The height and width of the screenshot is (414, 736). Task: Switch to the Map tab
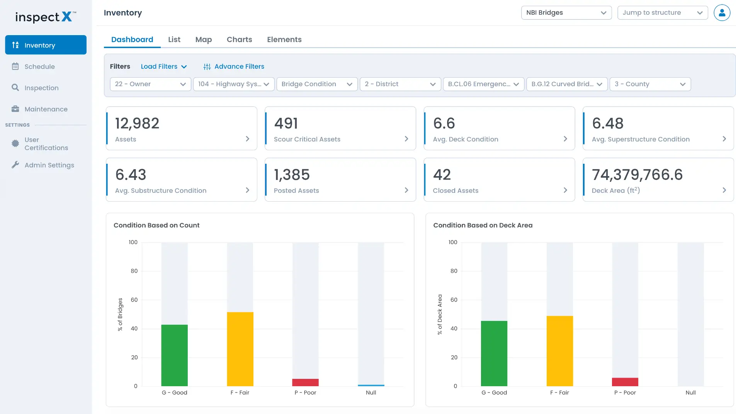pos(204,39)
